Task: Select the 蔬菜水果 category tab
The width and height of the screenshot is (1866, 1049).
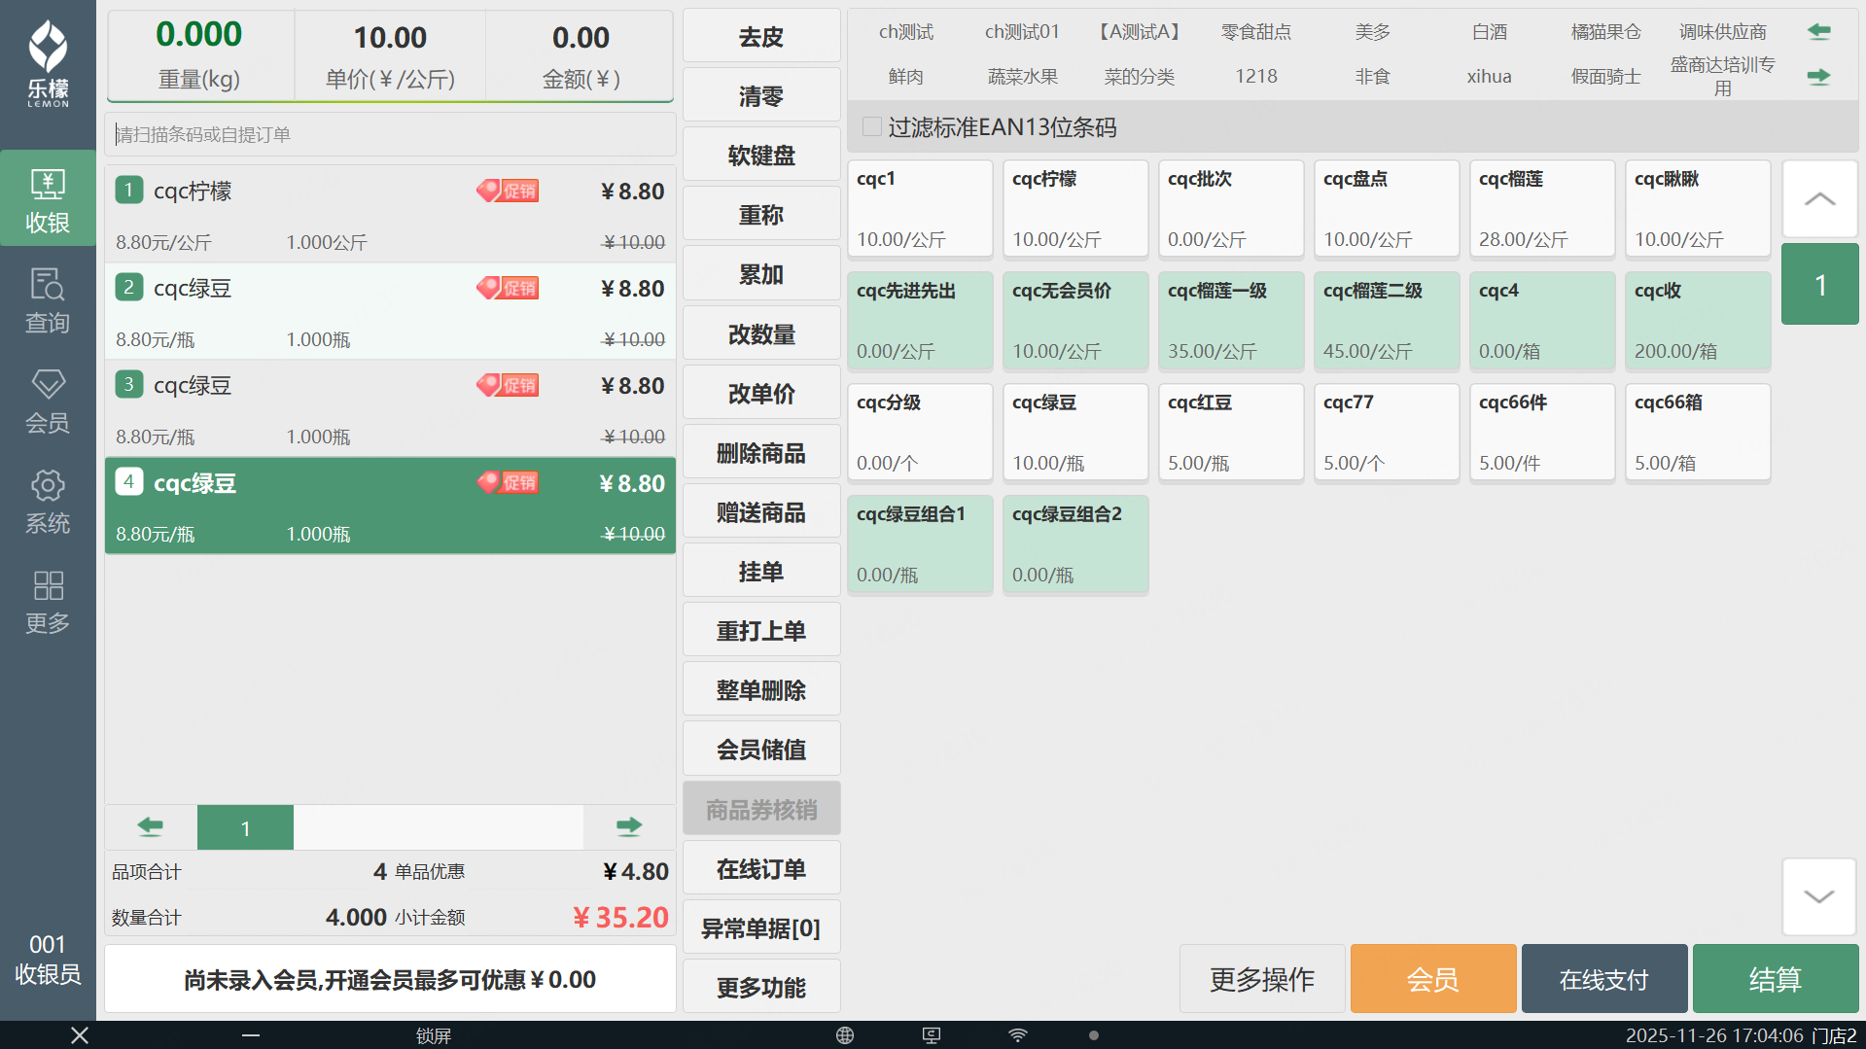Action: 1023,76
